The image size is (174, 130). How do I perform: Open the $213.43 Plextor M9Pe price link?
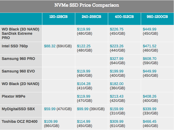coord(116,96)
